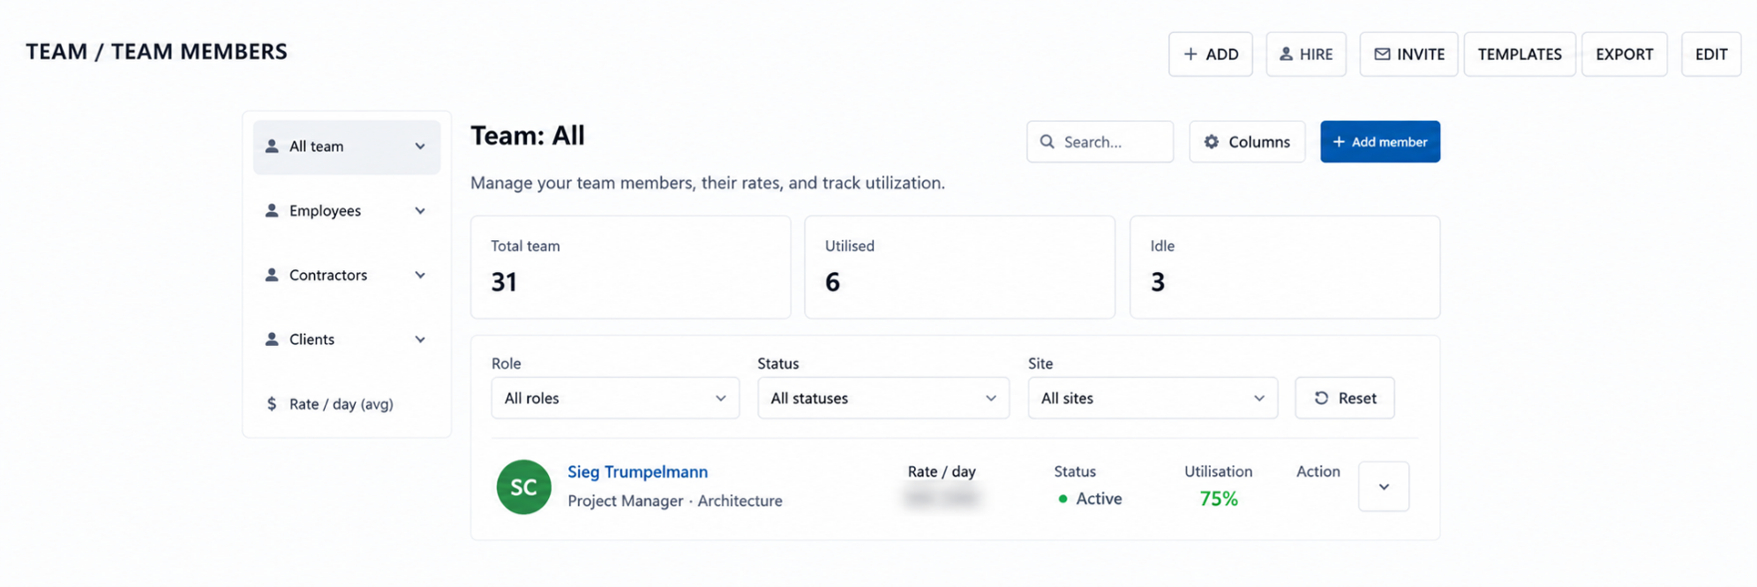Screen dimensions: 1757x587
Task: Click the circular arrow icon on Reset
Action: (x=1321, y=398)
